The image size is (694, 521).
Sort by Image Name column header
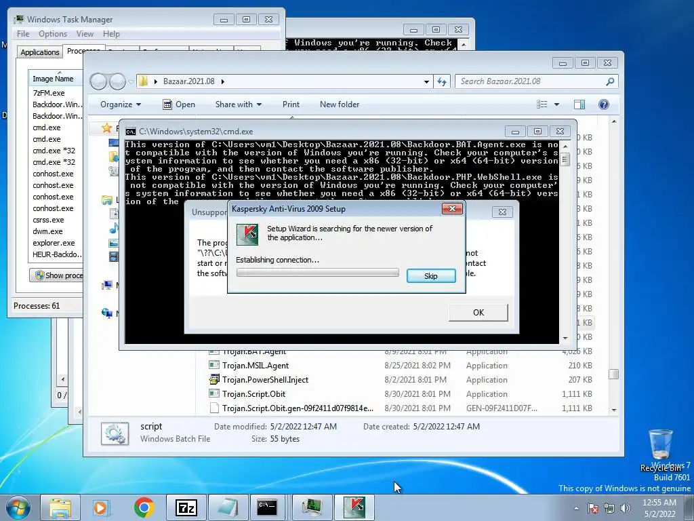click(x=56, y=79)
